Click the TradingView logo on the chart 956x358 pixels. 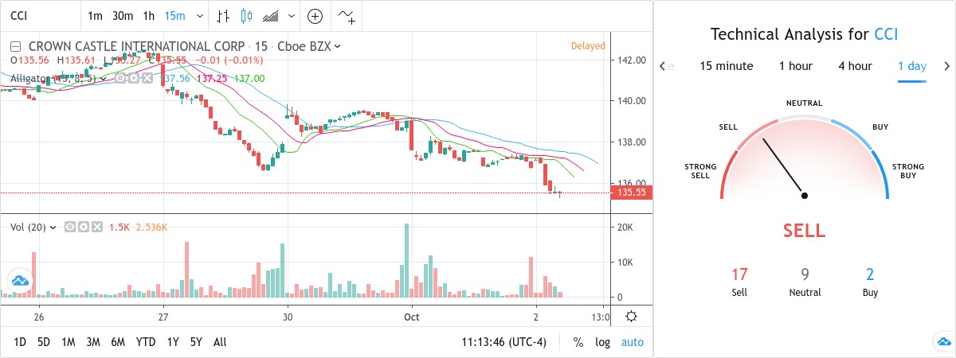[20, 281]
